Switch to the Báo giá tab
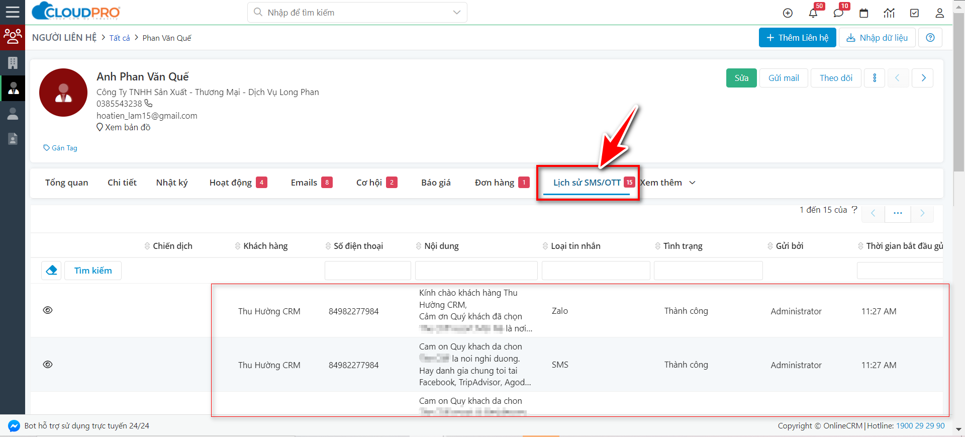 pyautogui.click(x=436, y=183)
